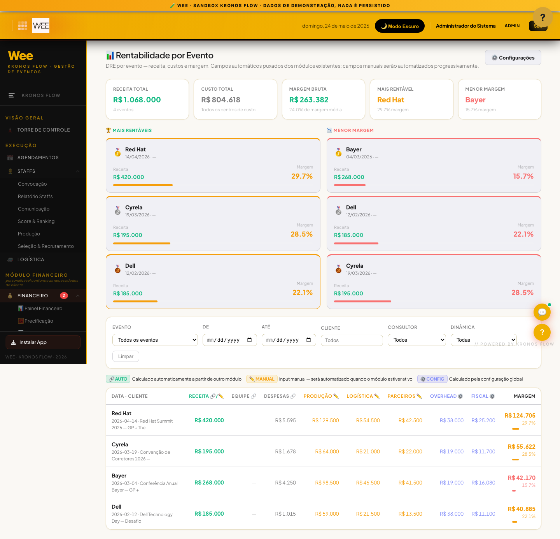This screenshot has height=539, width=560.
Task: Click the red progress bar under Bayer receita
Action: tap(350, 185)
